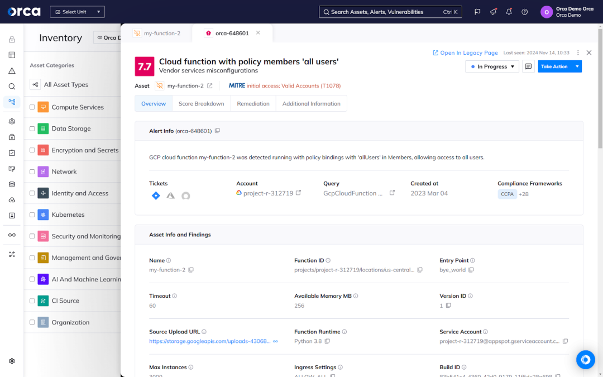Open the Select Unit dropdown

point(77,12)
